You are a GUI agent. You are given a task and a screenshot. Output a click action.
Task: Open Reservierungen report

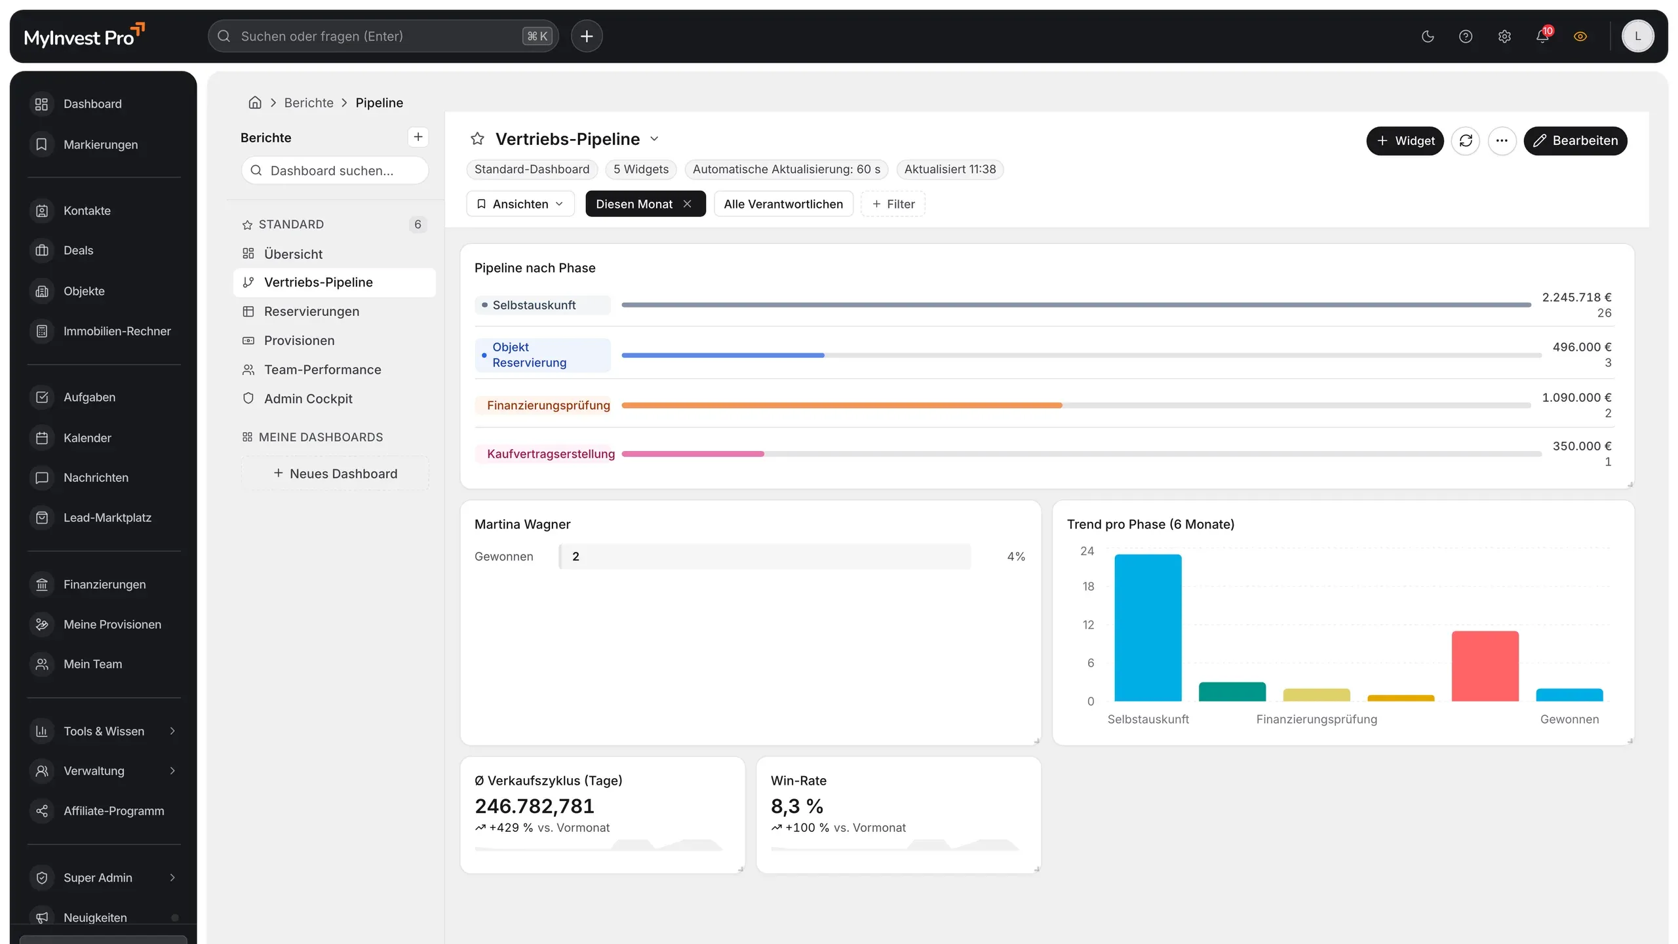click(334, 311)
